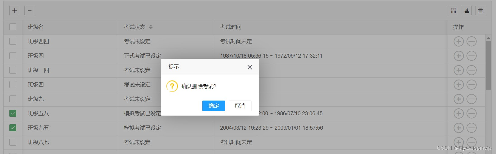Click the minus delete button in toolbar

[29, 11]
